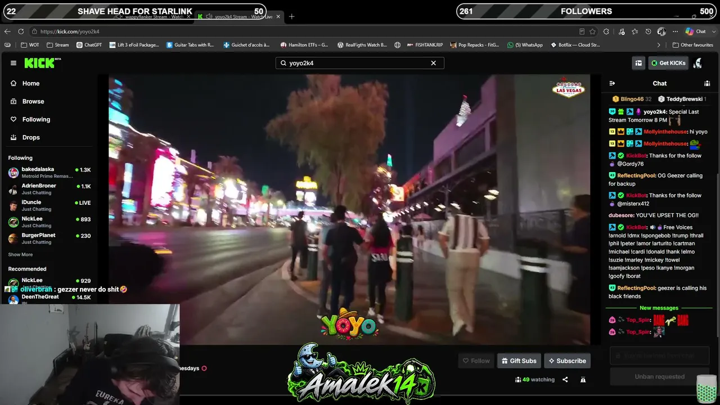Open the Other favourites folder
The height and width of the screenshot is (405, 720).
(x=692, y=45)
